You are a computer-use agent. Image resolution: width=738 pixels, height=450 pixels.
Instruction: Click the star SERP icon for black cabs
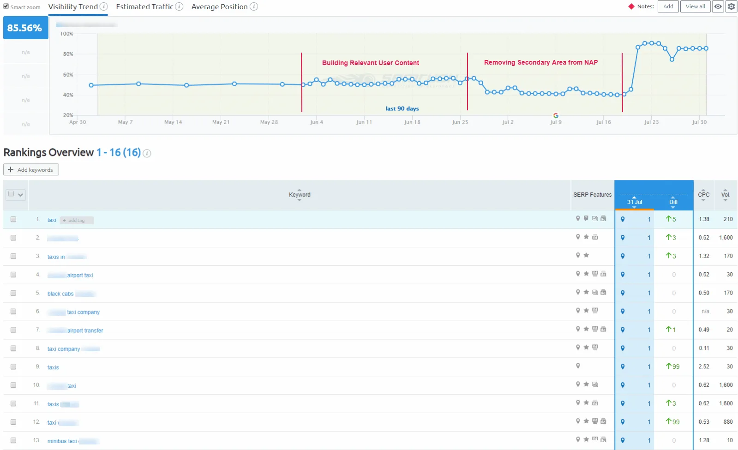tap(586, 292)
